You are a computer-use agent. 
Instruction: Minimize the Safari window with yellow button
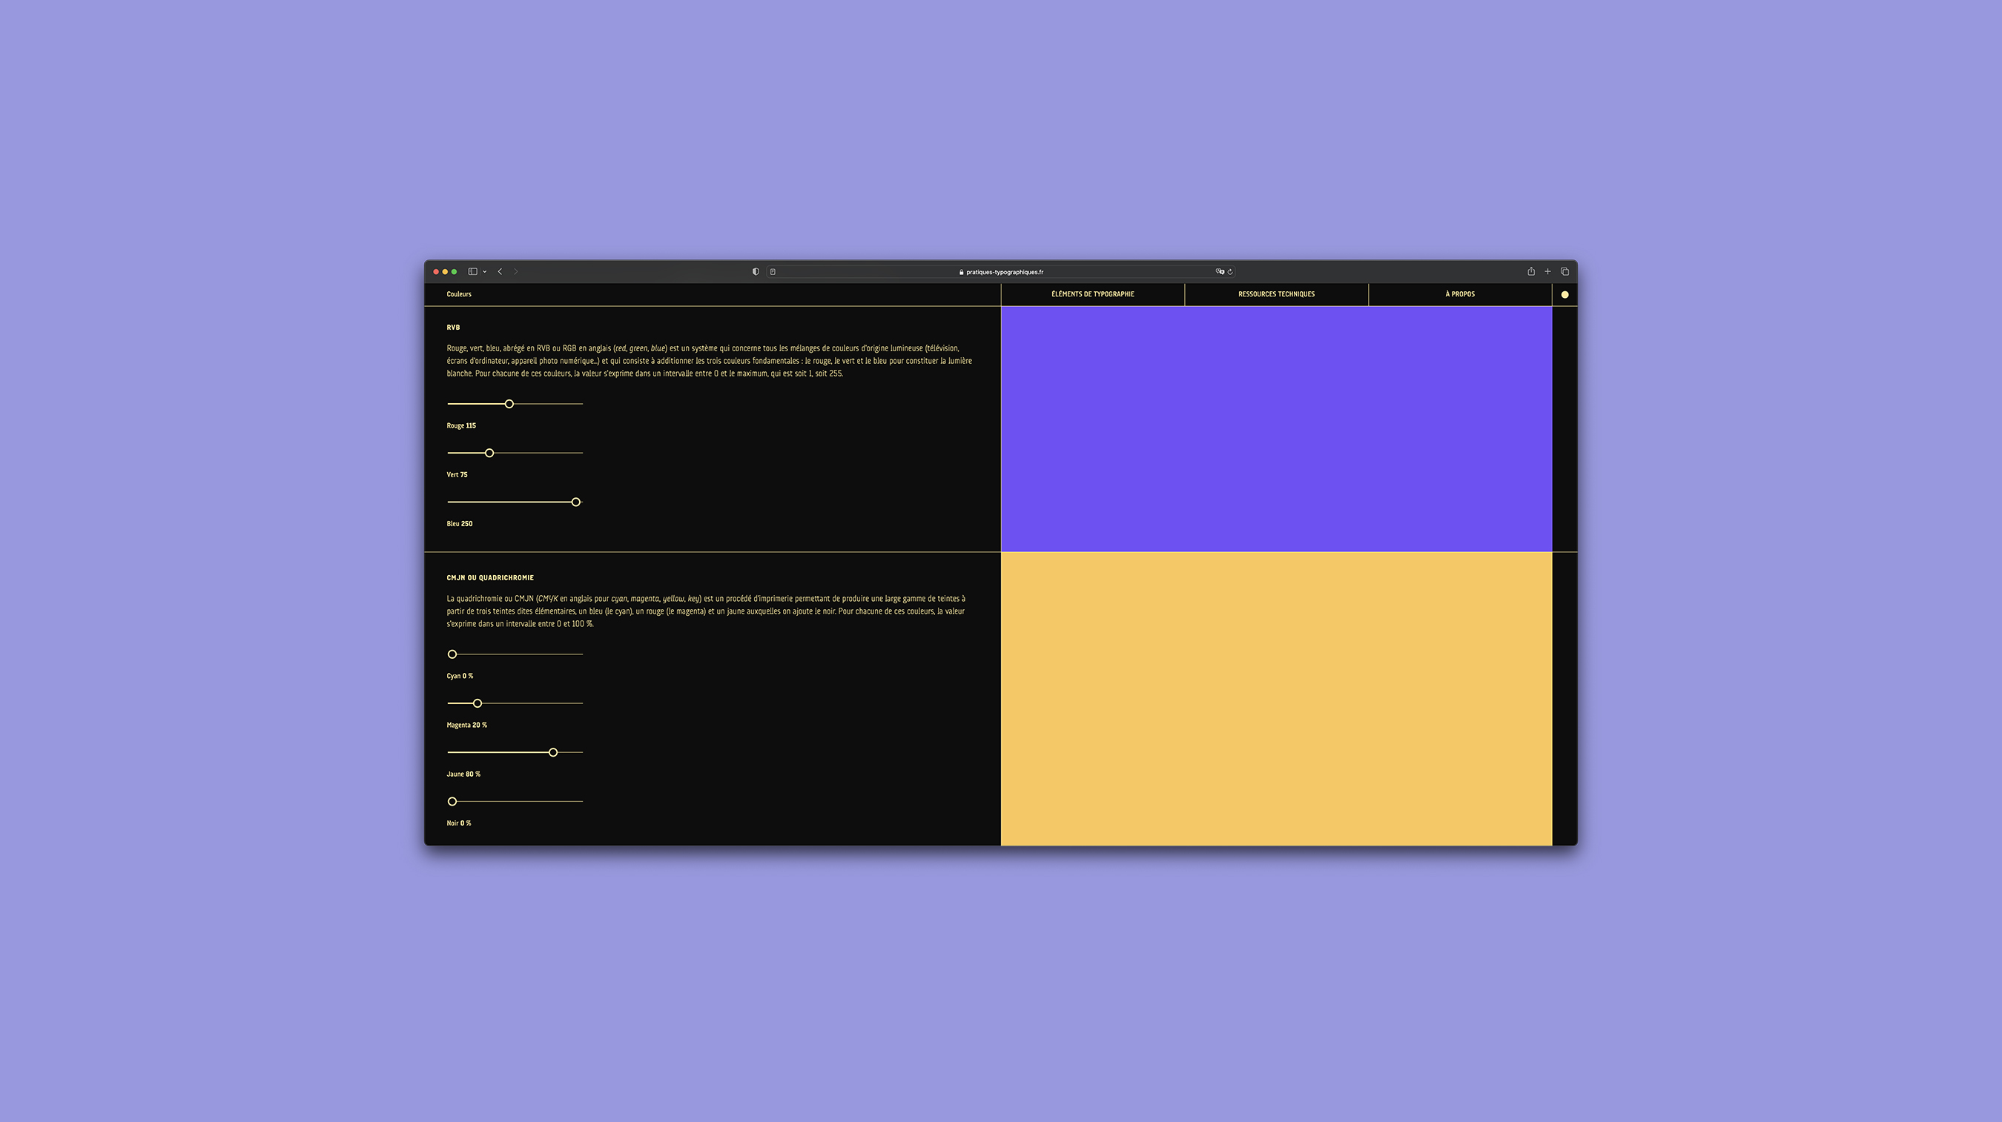tap(446, 271)
